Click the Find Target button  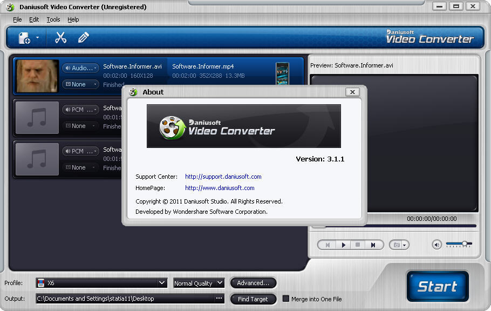pos(253,299)
